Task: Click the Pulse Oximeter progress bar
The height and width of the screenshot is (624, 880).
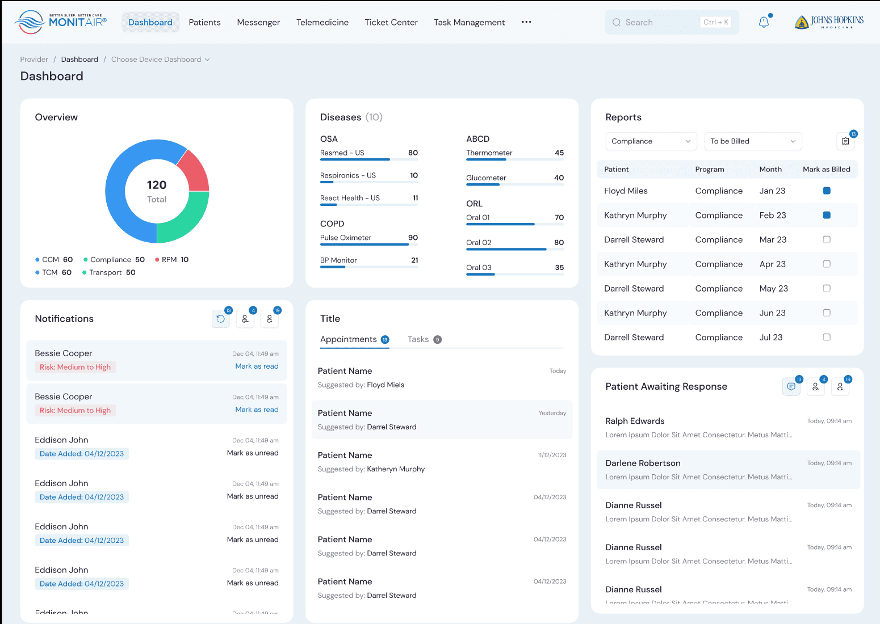Action: tap(369, 244)
